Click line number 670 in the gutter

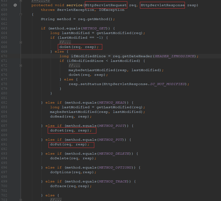tap(4, 56)
